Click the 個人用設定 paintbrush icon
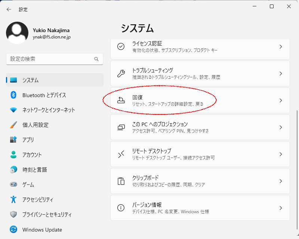The width and height of the screenshot is (299, 239). [x=13, y=125]
